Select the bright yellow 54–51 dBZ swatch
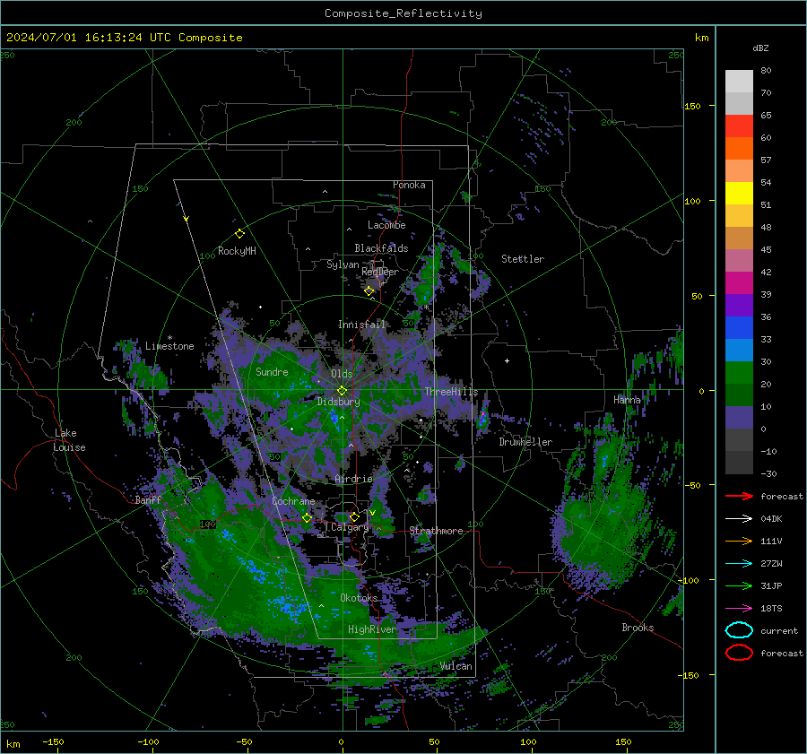The width and height of the screenshot is (807, 754). 739,194
